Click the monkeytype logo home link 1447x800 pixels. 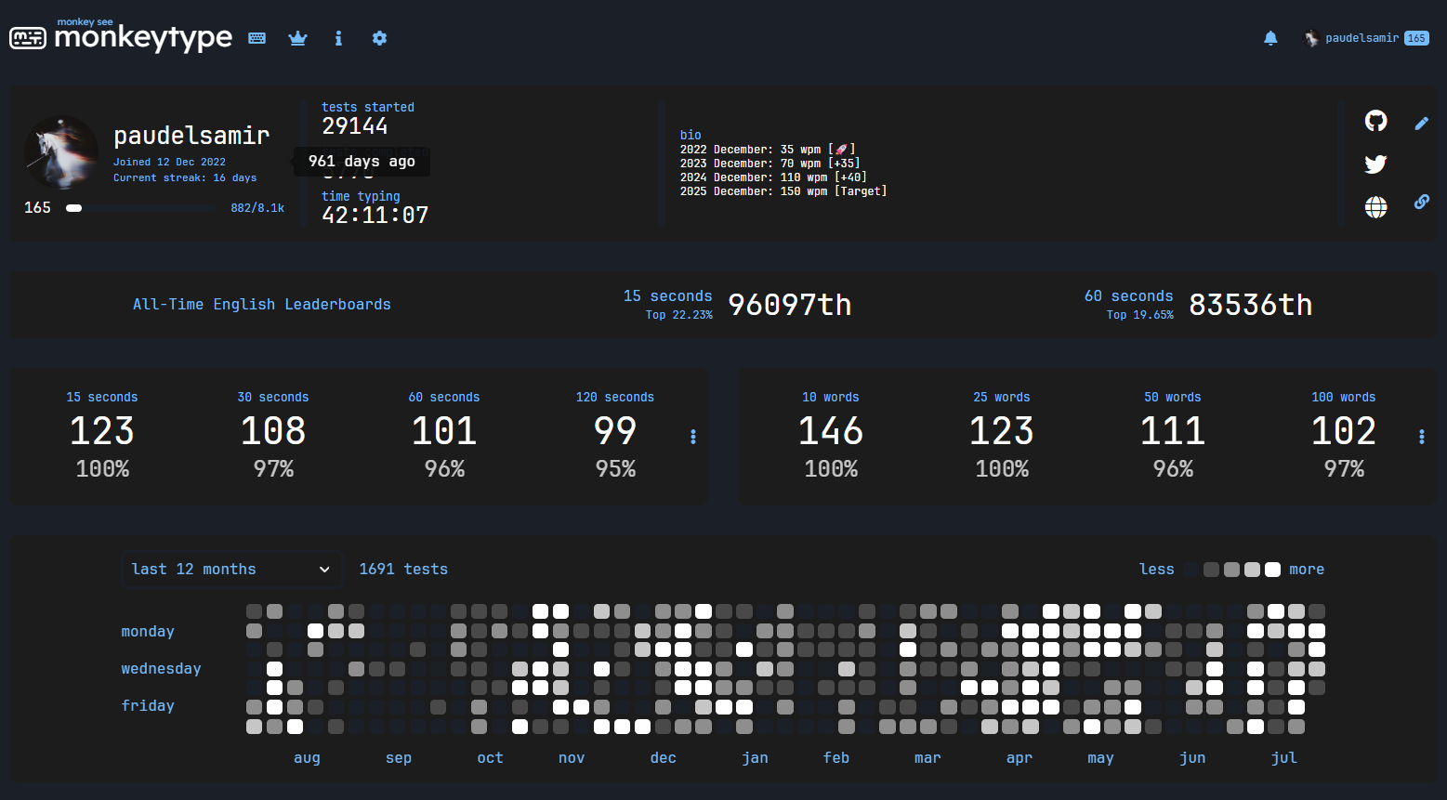pyautogui.click(x=121, y=37)
